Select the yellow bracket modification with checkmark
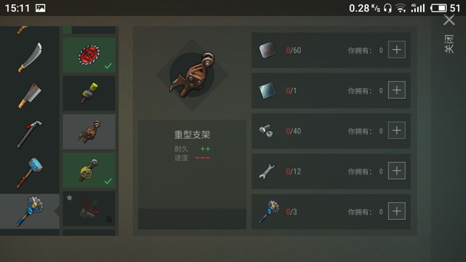This screenshot has width=466, height=262. click(89, 170)
